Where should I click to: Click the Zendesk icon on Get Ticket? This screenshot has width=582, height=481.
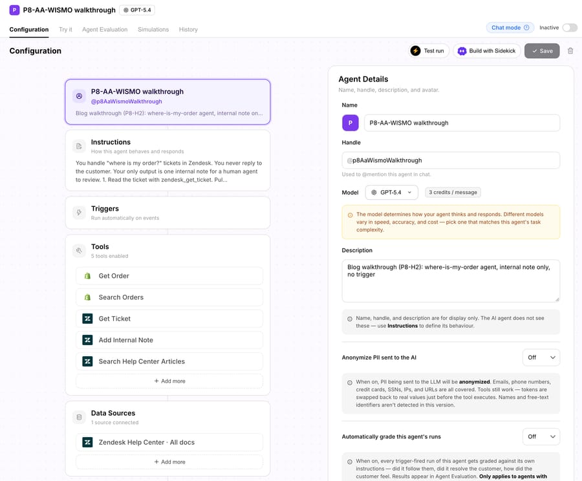[87, 319]
